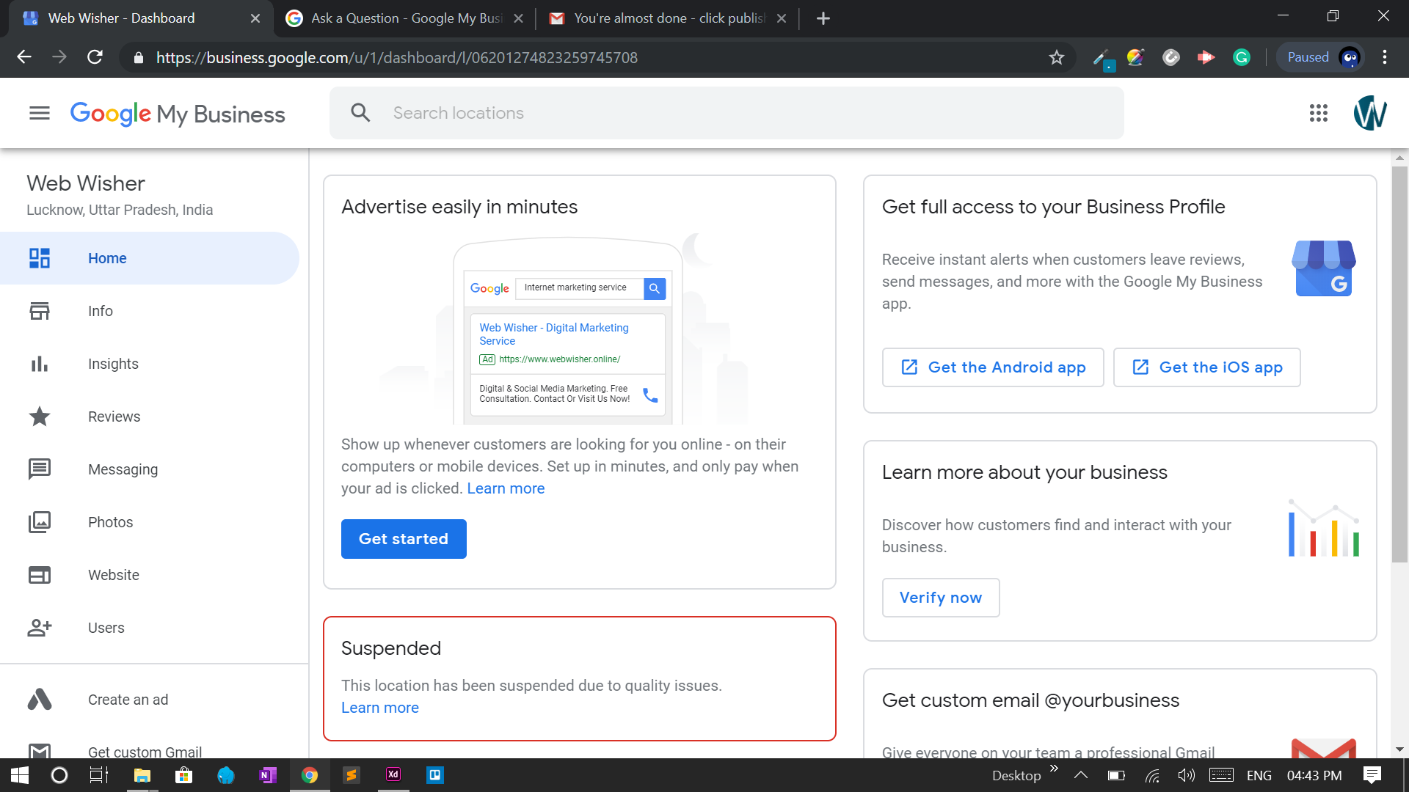Click the Get started button

tap(404, 539)
